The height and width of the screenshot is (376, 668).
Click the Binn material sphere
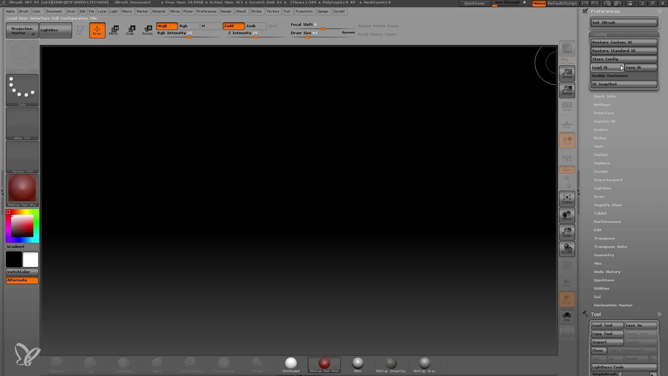[357, 363]
